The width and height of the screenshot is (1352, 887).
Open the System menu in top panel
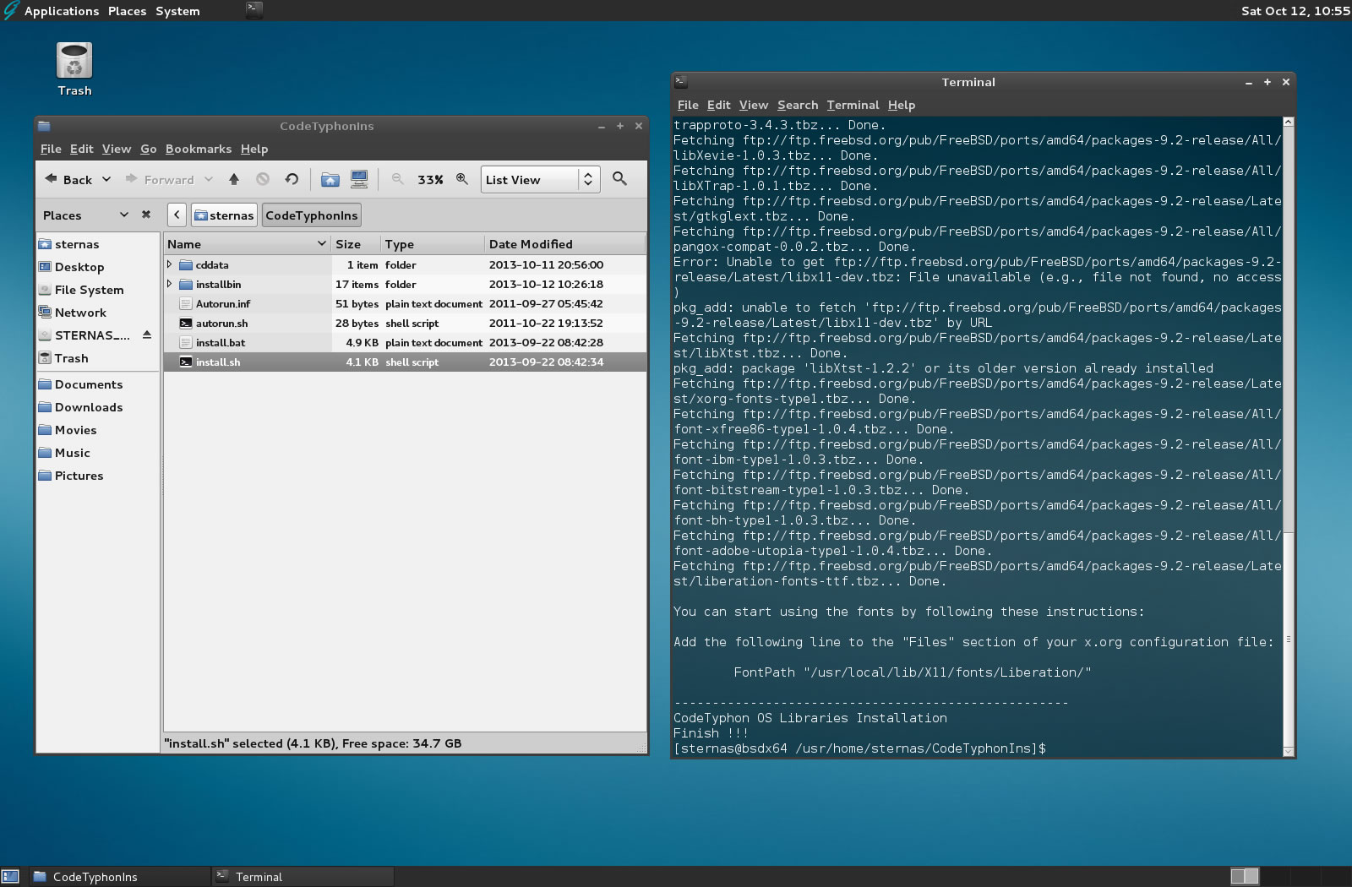177,11
